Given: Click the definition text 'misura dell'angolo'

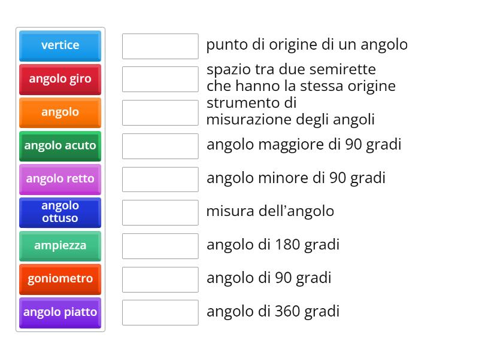Looking at the screenshot, I should coord(270,211).
